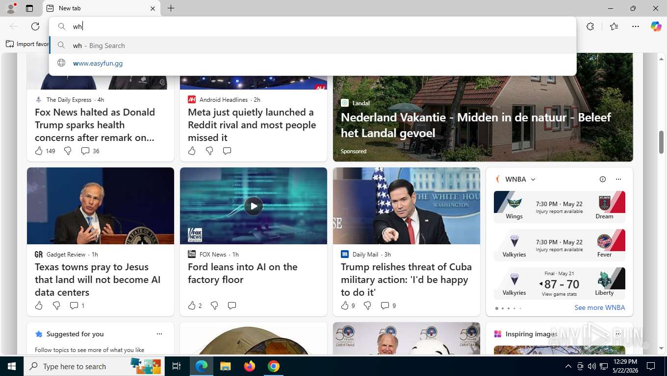Launch Chrome from taskbar
Viewport: 667px width, 376px height.
(274, 366)
